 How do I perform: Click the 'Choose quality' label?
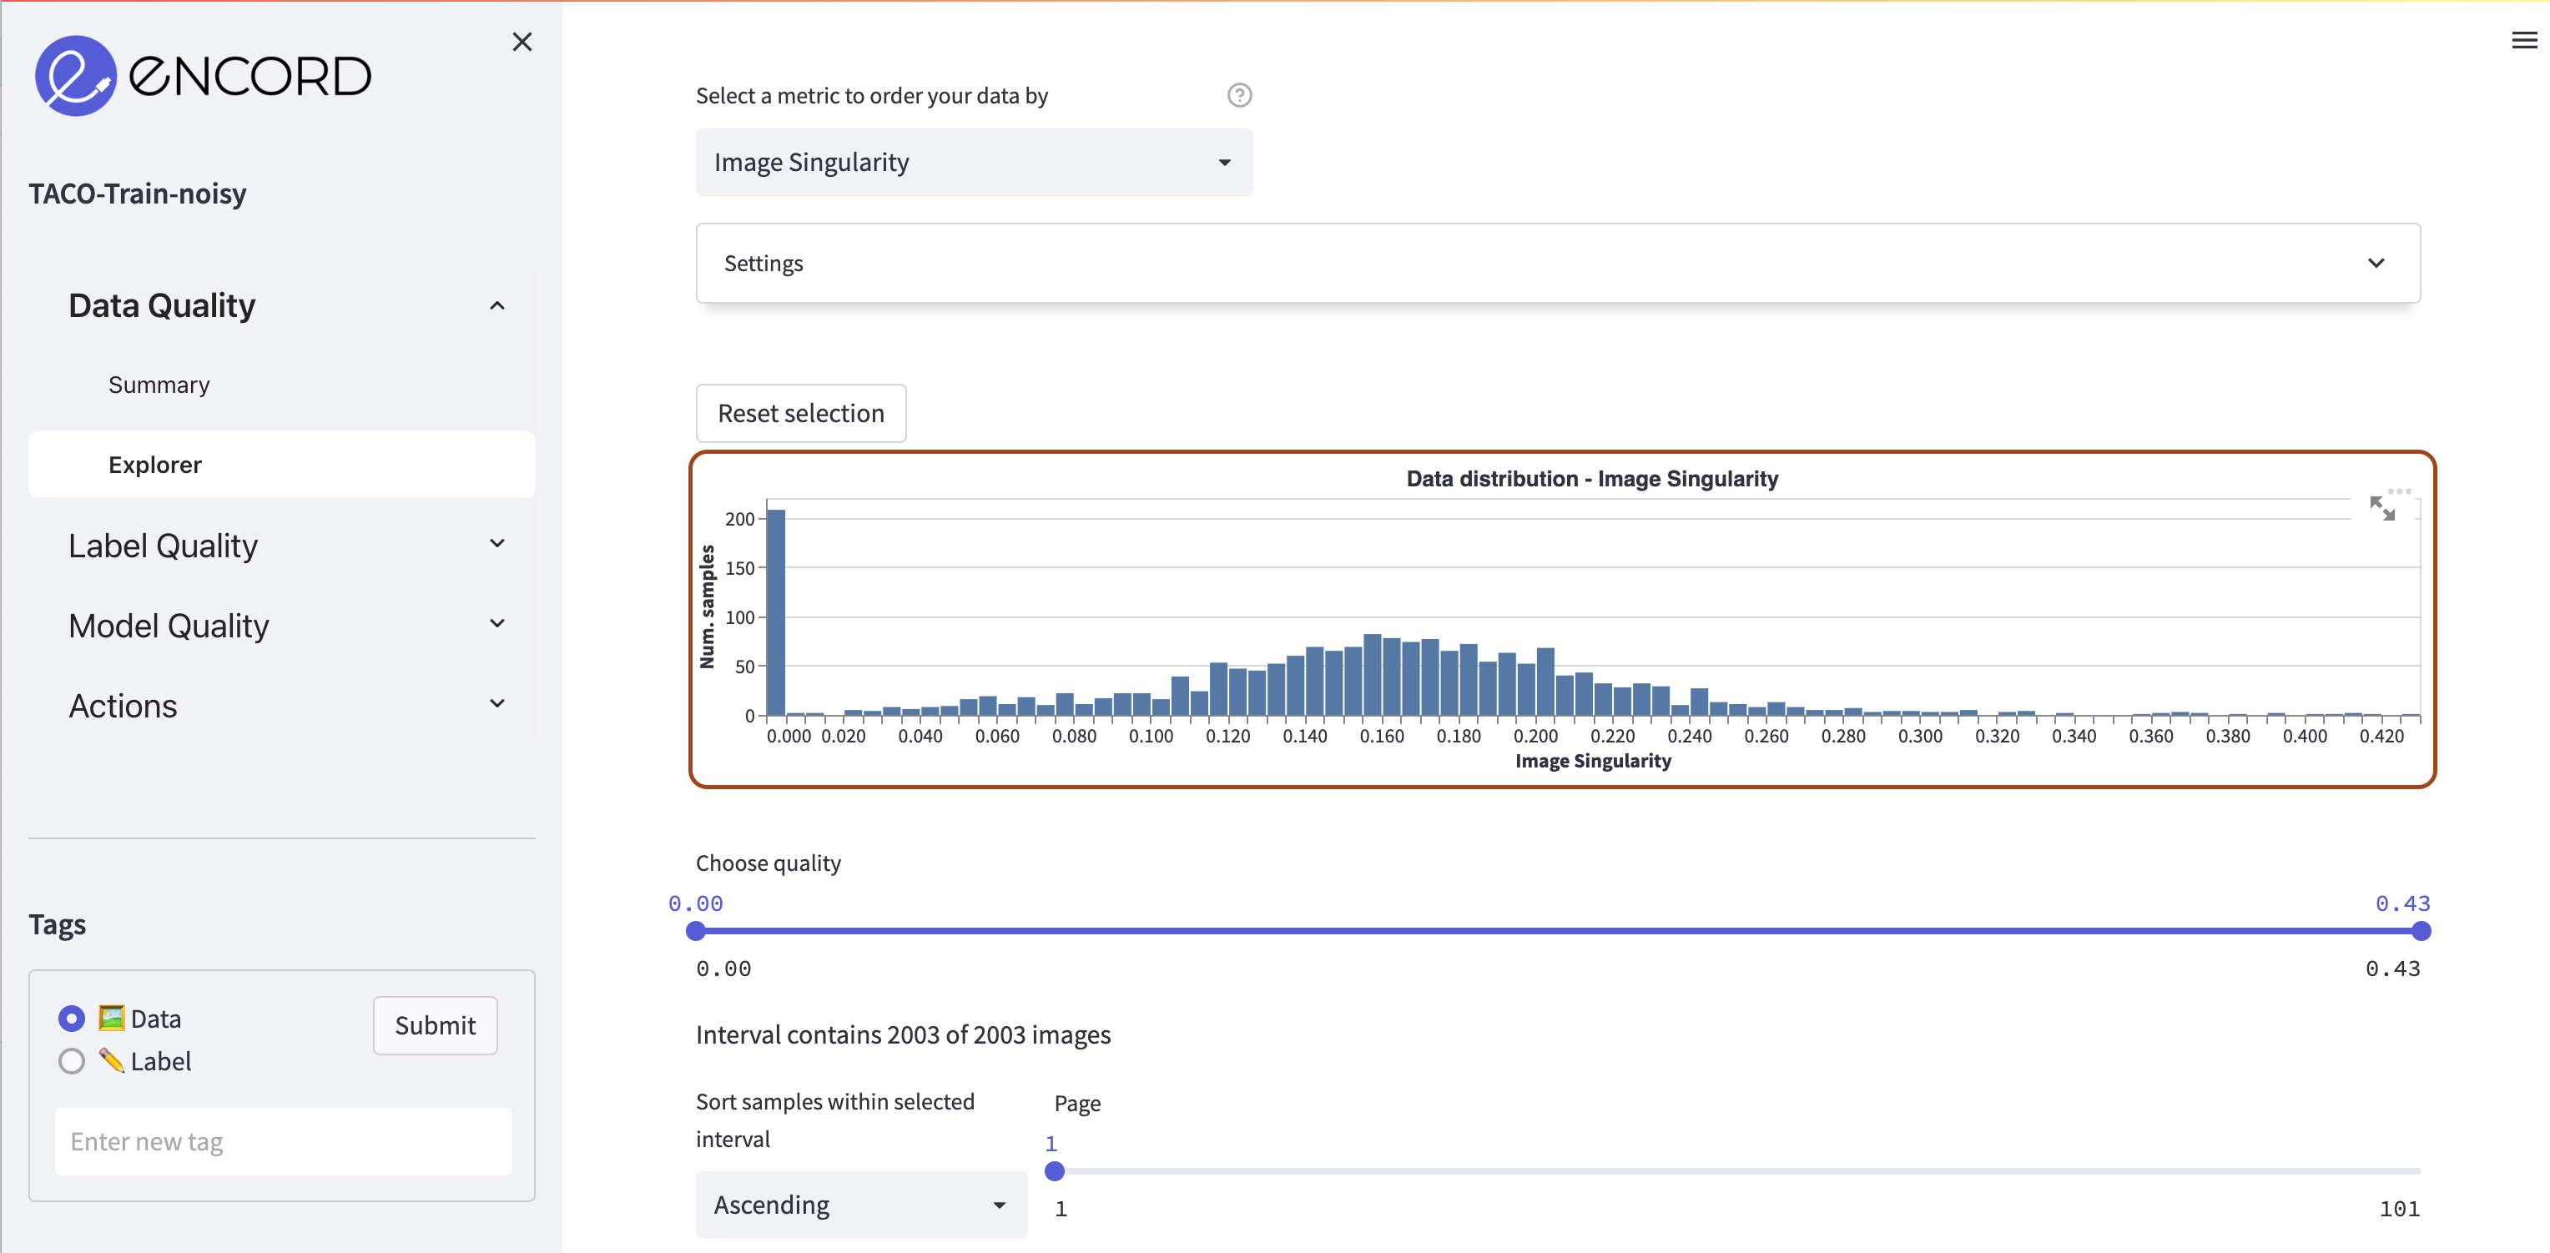pos(769,863)
